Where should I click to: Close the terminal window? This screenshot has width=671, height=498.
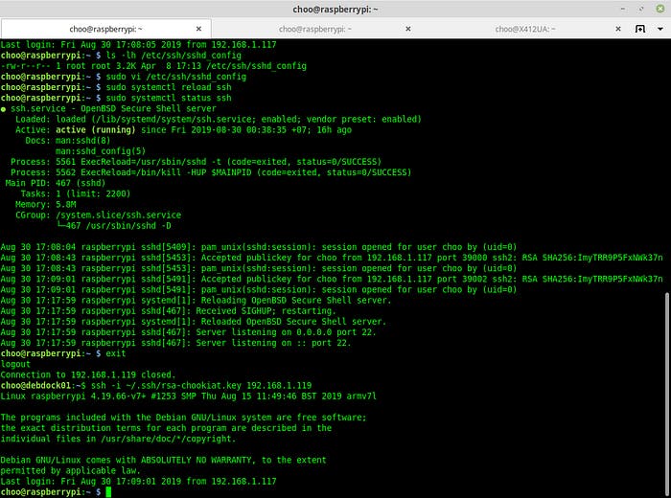tap(660, 9)
